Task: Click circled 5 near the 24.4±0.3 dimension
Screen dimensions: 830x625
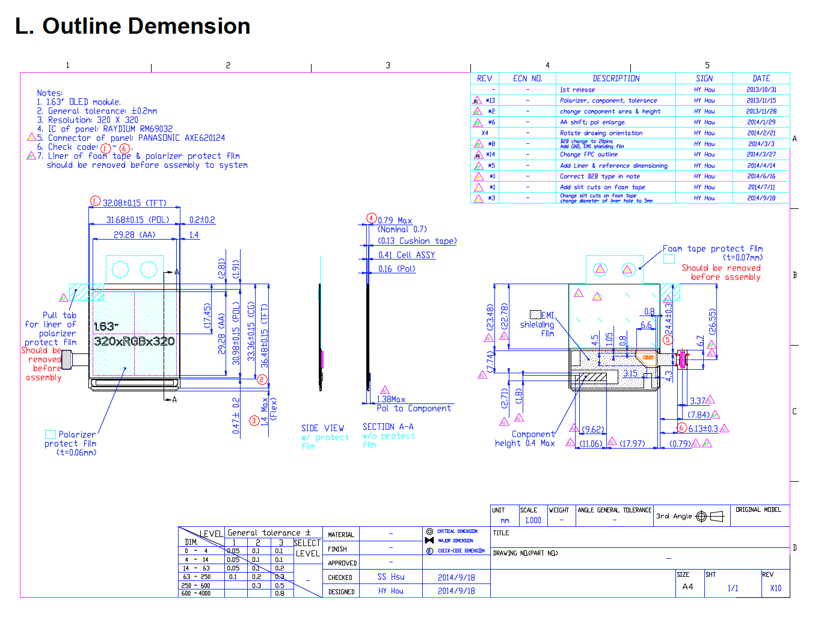Action: pos(667,340)
